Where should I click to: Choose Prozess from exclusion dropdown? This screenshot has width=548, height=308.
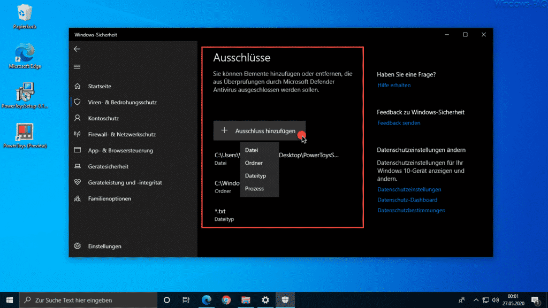[260, 189]
